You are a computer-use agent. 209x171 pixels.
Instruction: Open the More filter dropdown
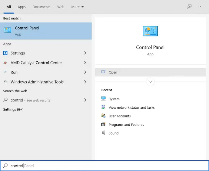[78, 7]
